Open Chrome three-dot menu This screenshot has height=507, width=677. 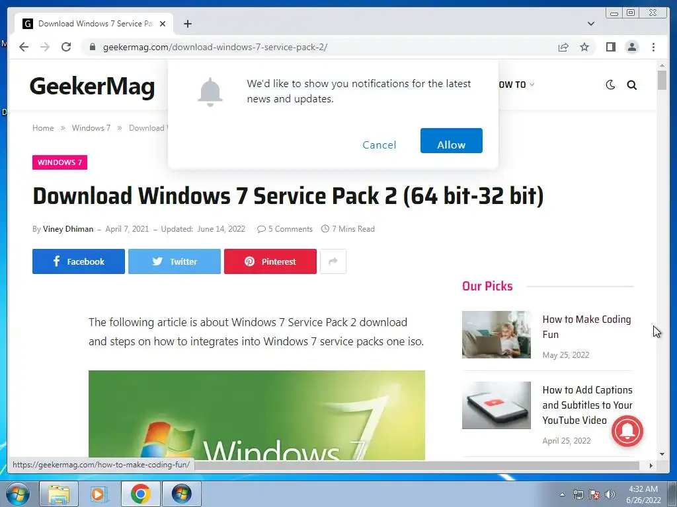653,47
